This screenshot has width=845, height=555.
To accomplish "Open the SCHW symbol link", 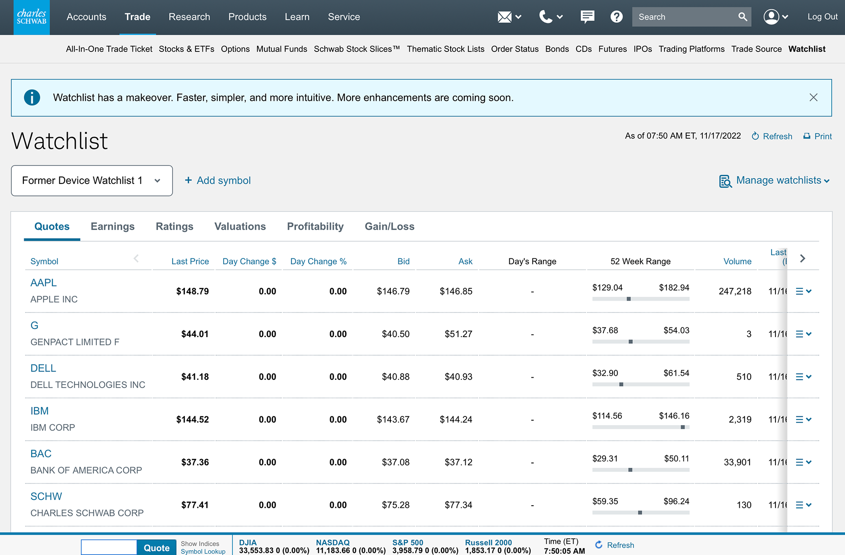I will [46, 496].
